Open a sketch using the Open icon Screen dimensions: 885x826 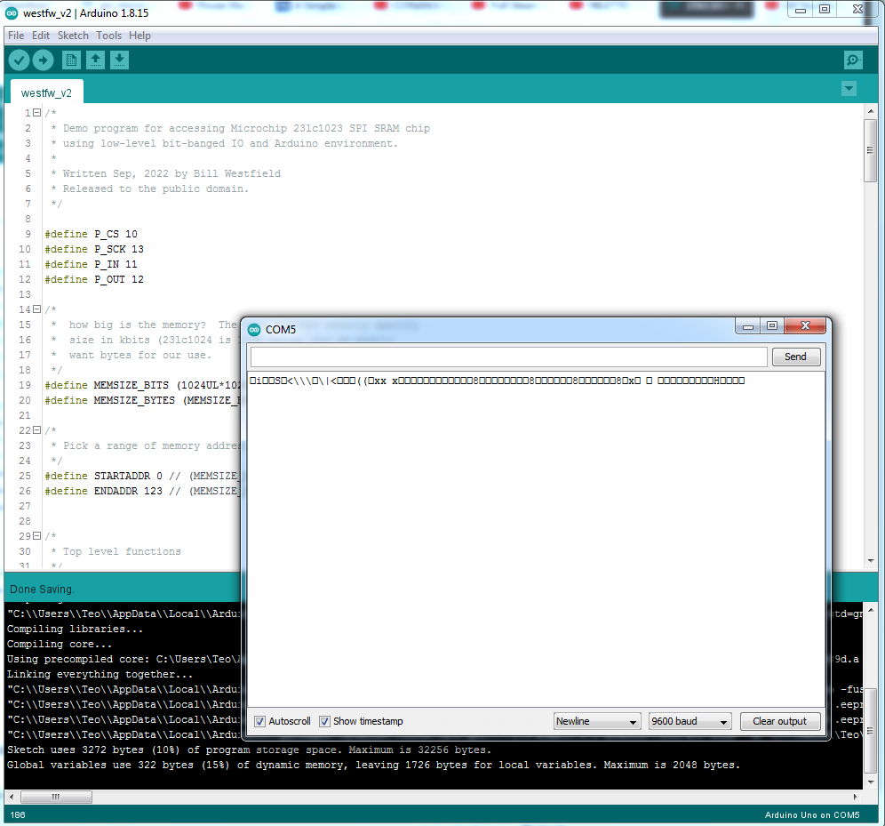(x=95, y=60)
